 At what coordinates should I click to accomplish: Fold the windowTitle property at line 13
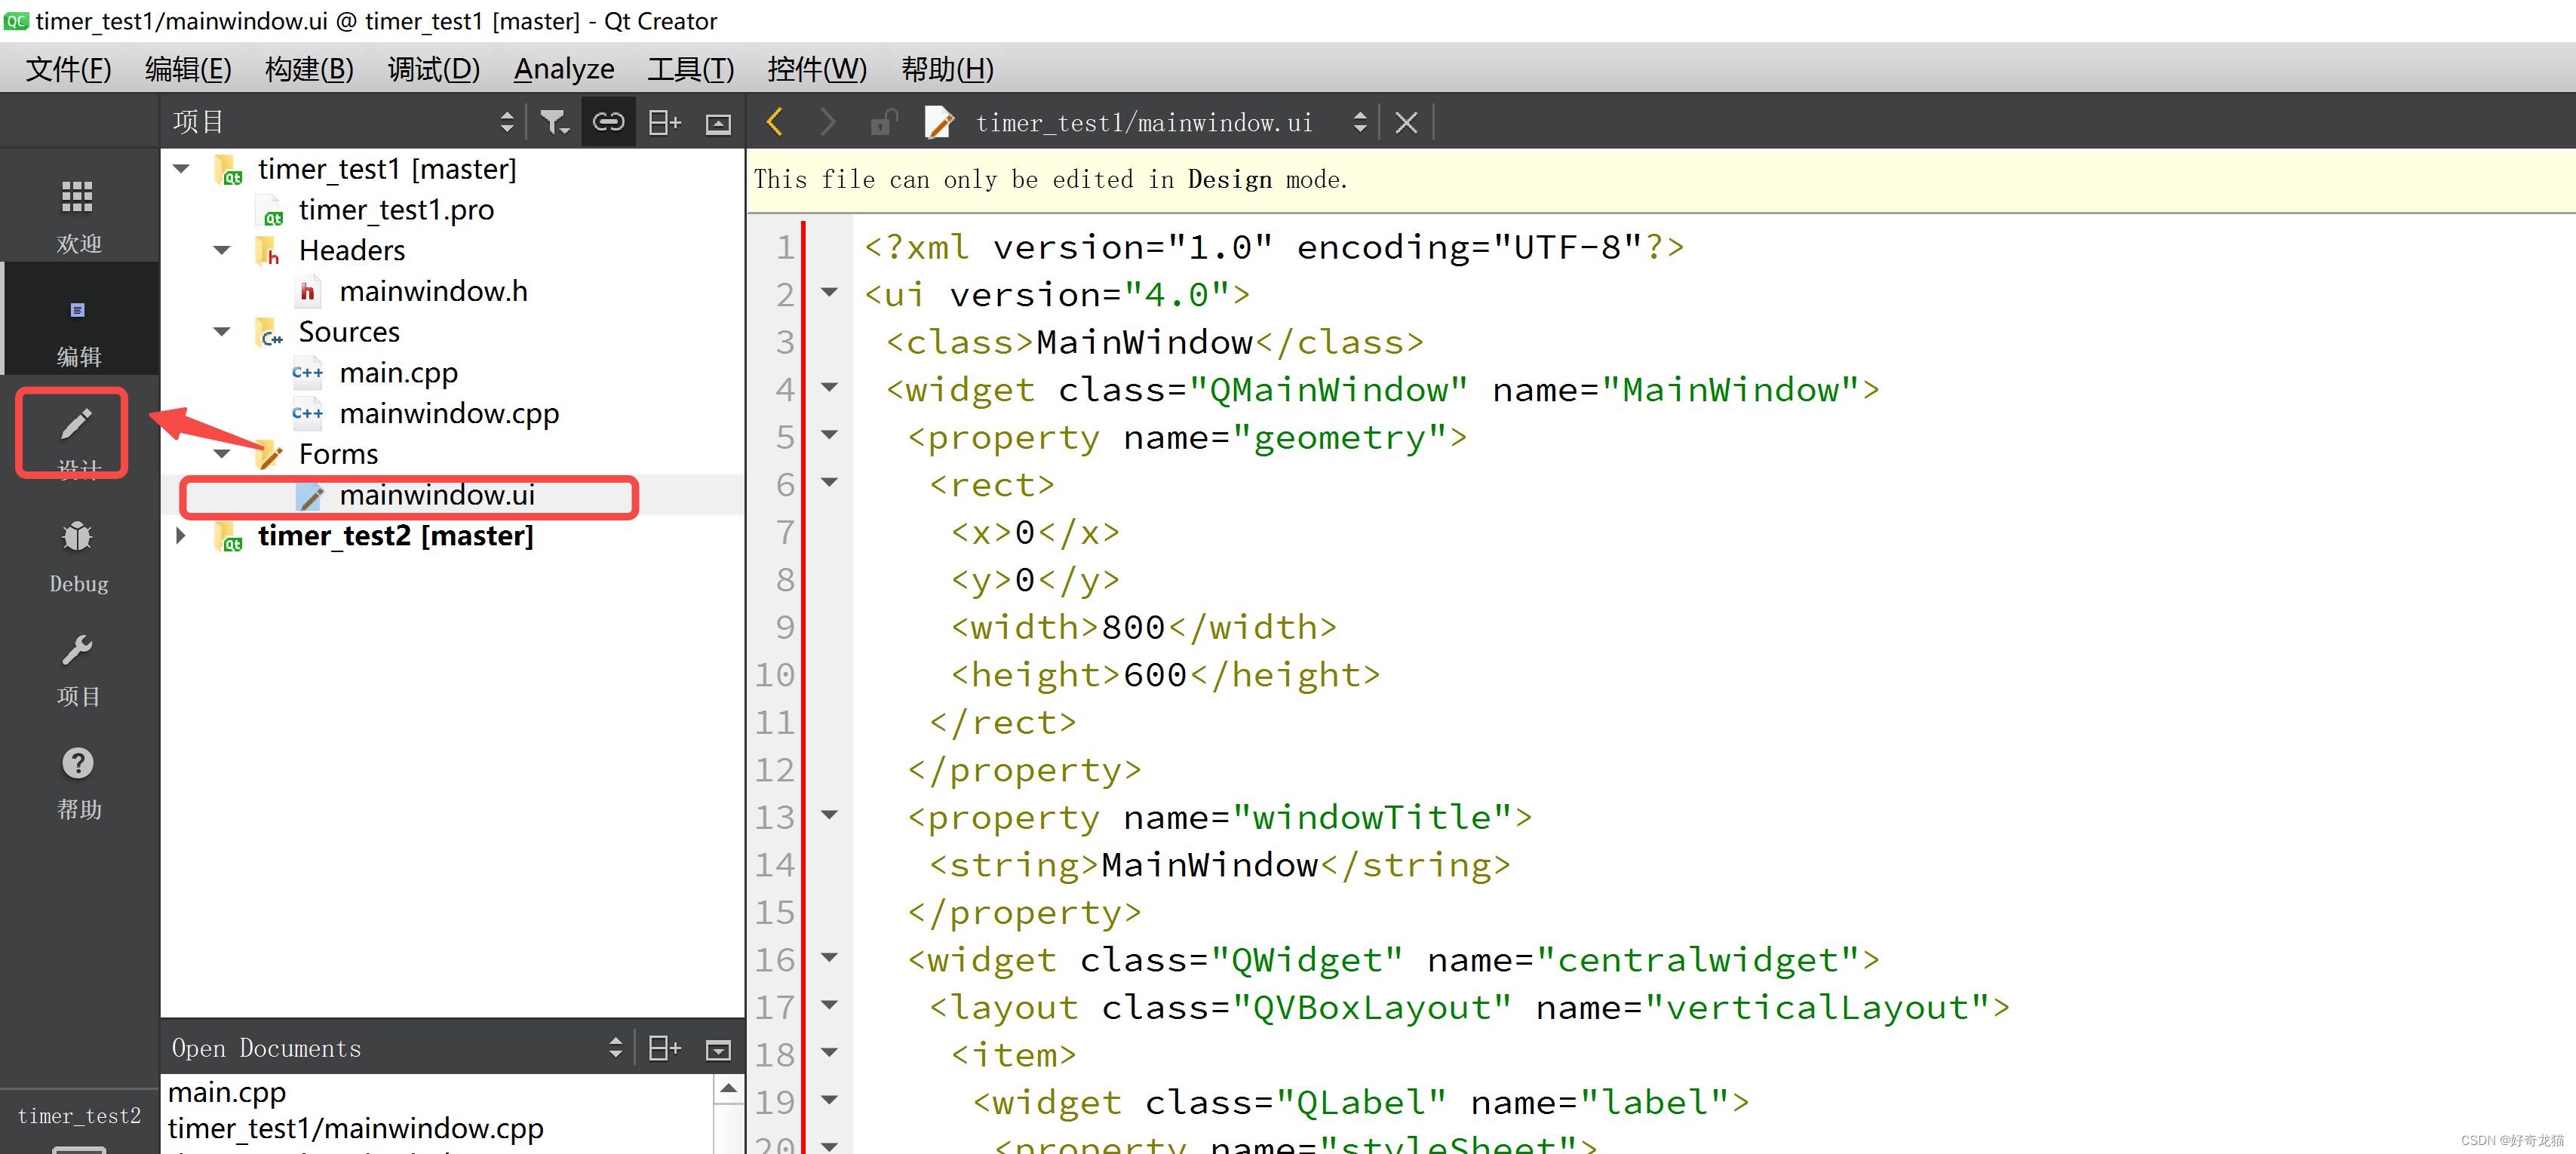[x=829, y=815]
